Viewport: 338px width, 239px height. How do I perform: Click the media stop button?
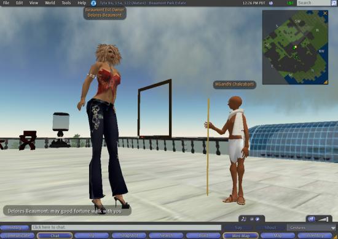point(251,219)
